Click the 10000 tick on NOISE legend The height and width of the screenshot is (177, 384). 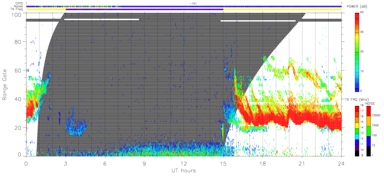pos(376,116)
